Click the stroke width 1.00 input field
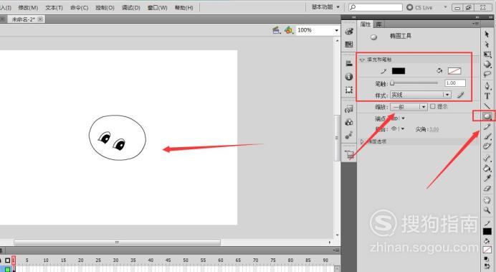 tap(455, 83)
